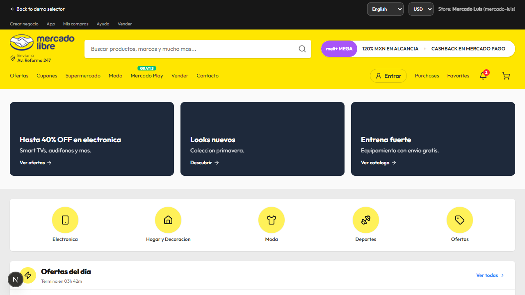The image size is (525, 295).
Task: Go back to demo selector
Action: coord(37,9)
